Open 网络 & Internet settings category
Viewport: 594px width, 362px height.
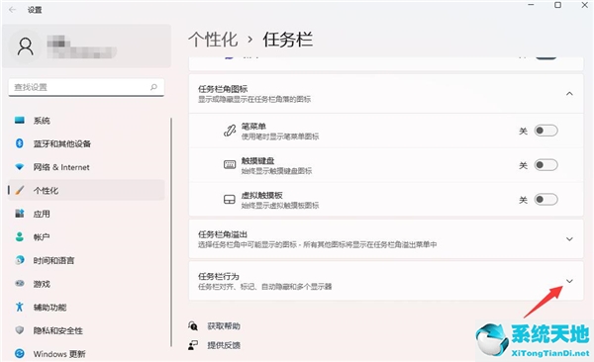pos(86,167)
